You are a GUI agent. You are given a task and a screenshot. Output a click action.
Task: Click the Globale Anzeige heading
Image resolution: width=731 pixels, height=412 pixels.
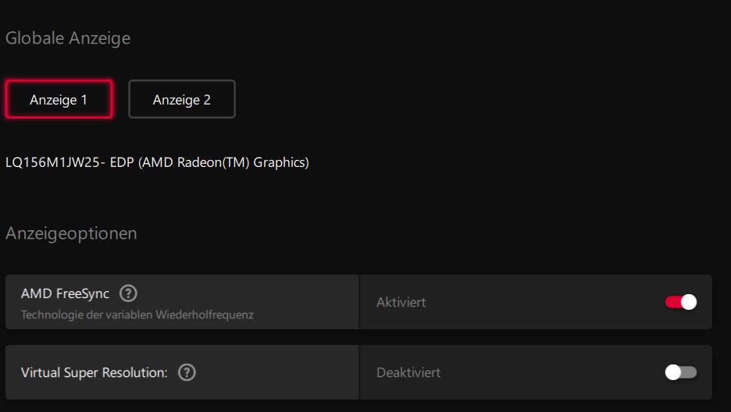[x=68, y=38]
